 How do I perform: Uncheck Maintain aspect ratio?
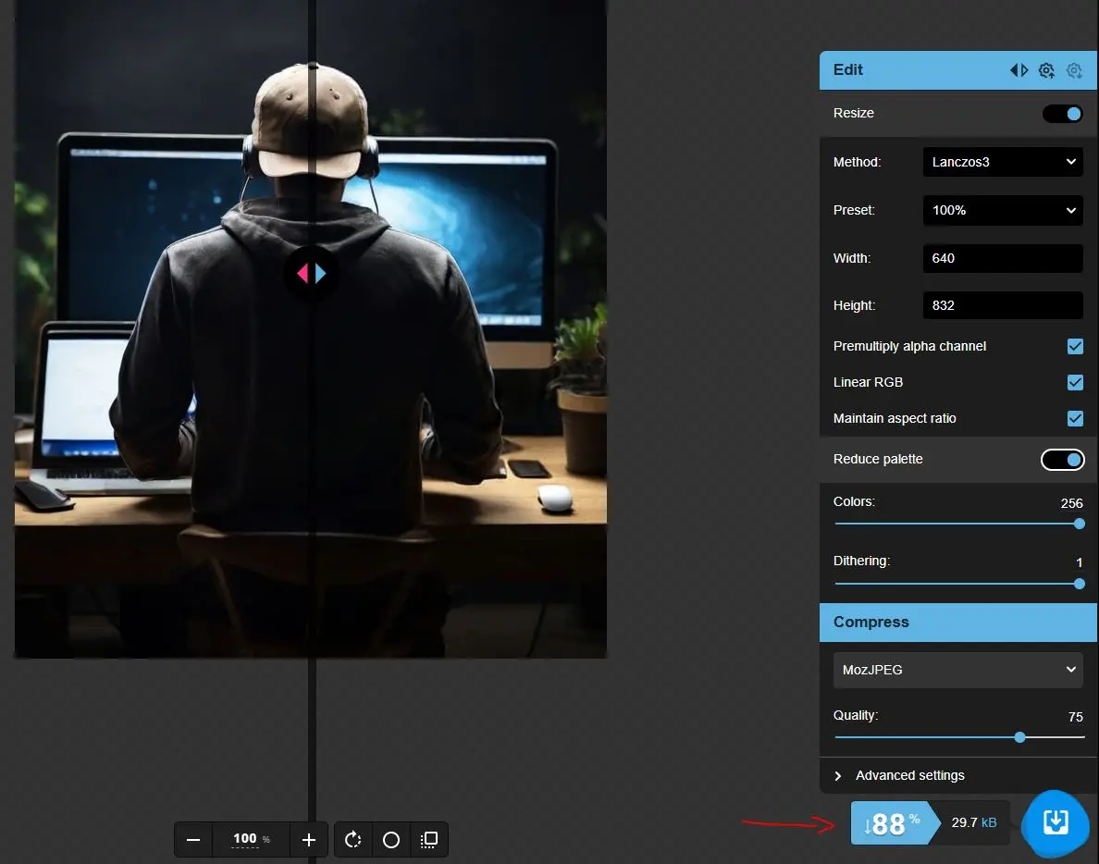[x=1075, y=418]
